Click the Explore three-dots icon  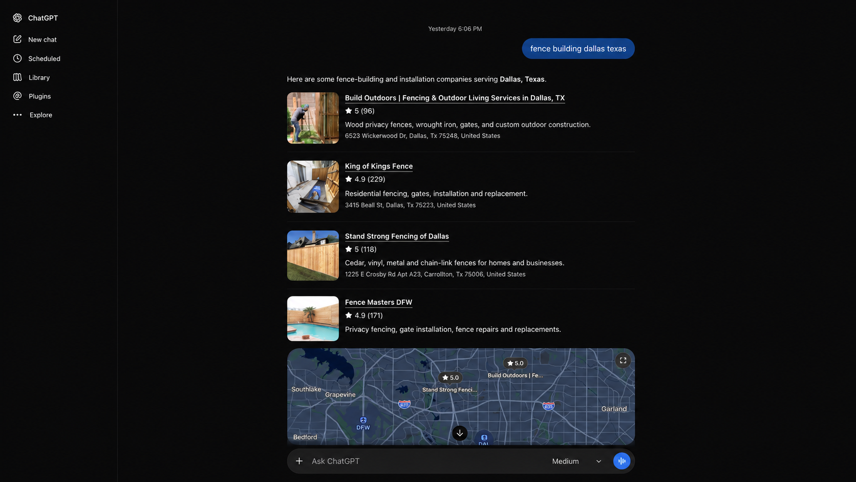pyautogui.click(x=17, y=115)
